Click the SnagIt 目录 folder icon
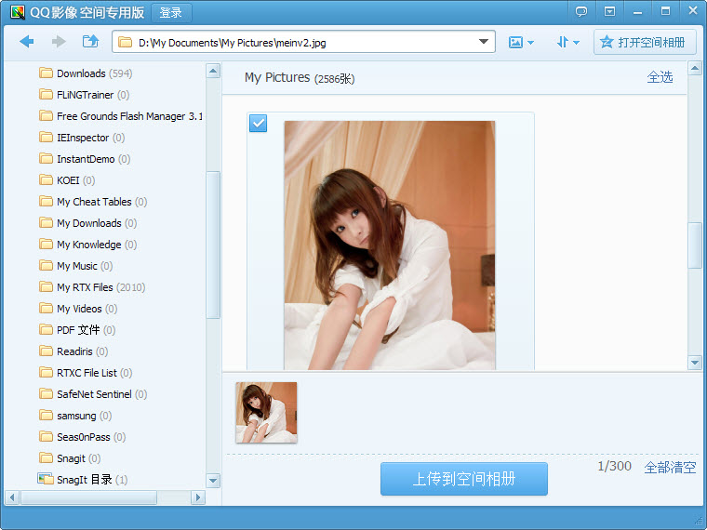Viewport: 707px width, 530px height. coord(46,479)
